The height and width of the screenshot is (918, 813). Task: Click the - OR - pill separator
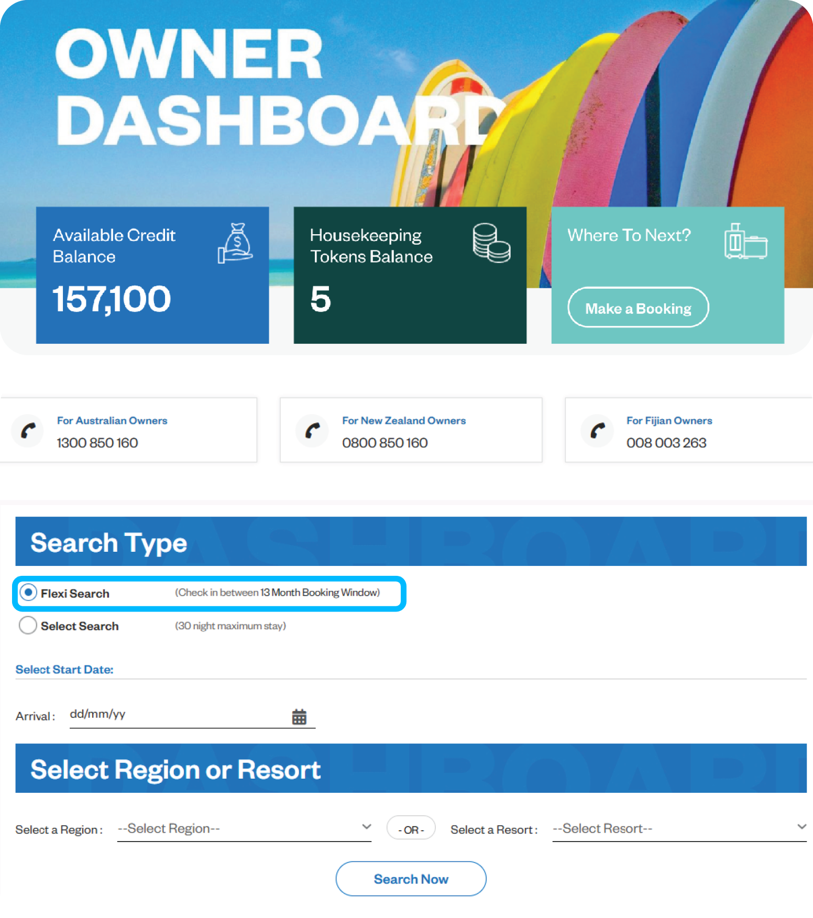(x=411, y=828)
